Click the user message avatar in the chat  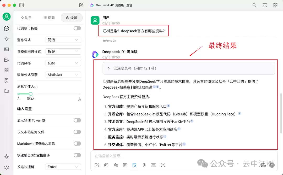95,20
